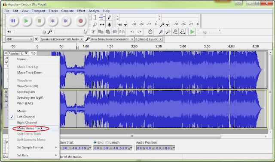This screenshot has height=162, width=275.
Task: Select the End radio button
Action: pos(95,142)
